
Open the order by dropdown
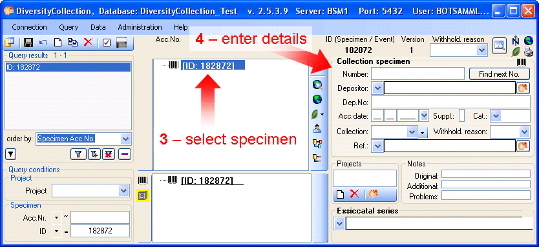point(125,139)
